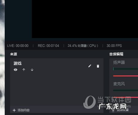Edit the 游戏 source with pencil icon
This screenshot has height=115, width=138.
pyautogui.click(x=90, y=66)
